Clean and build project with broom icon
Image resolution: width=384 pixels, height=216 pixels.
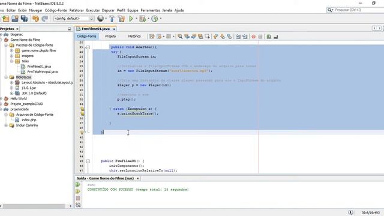[x=121, y=19]
